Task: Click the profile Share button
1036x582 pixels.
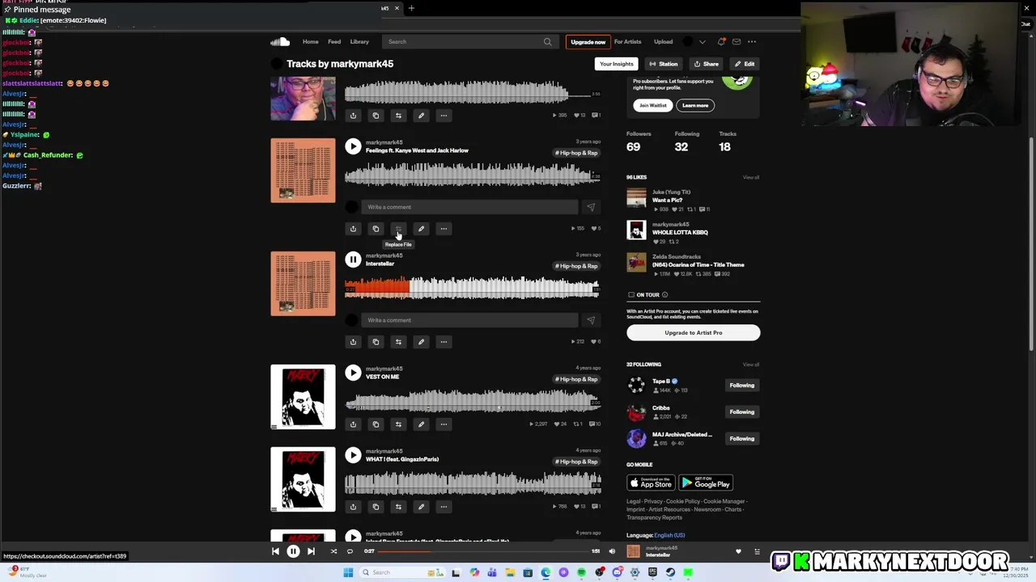Action: point(706,64)
